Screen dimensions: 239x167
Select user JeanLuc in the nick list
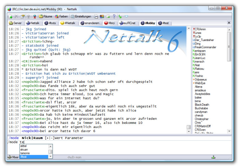click(x=199, y=58)
